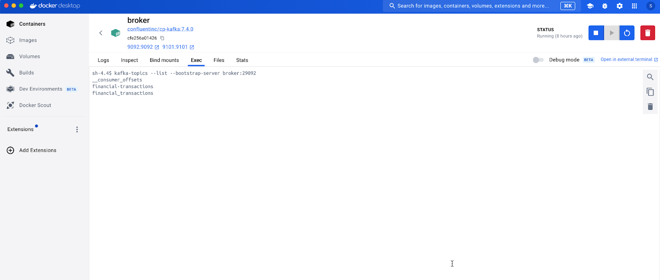Switch to the Bind mounts tab

click(x=164, y=60)
